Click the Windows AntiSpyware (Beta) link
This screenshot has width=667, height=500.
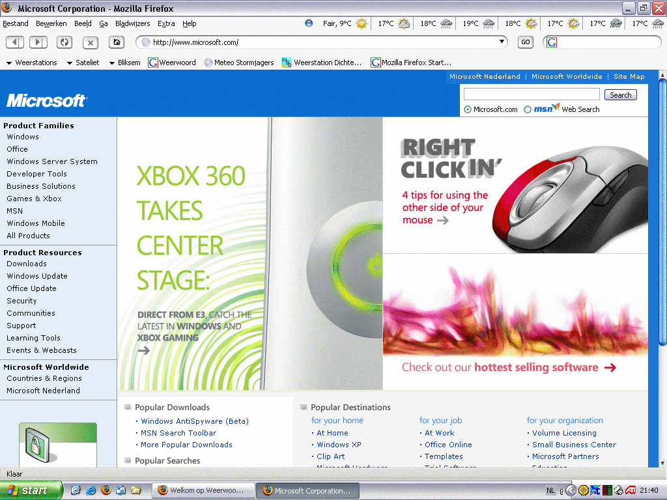pyautogui.click(x=195, y=421)
